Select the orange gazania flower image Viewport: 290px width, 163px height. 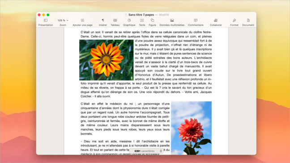(107, 60)
